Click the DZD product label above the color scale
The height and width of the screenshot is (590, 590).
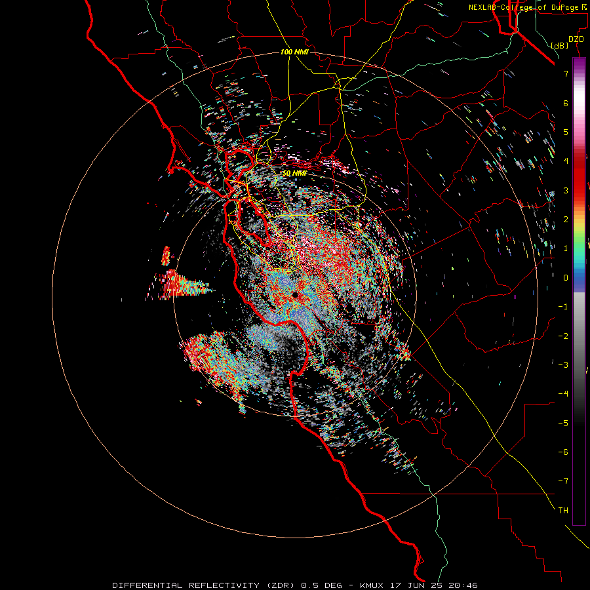(576, 39)
